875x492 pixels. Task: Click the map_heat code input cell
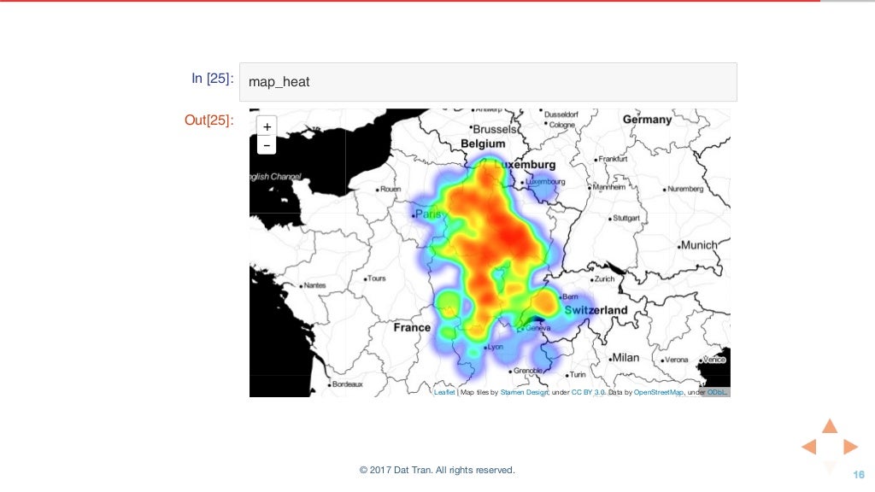coord(488,82)
